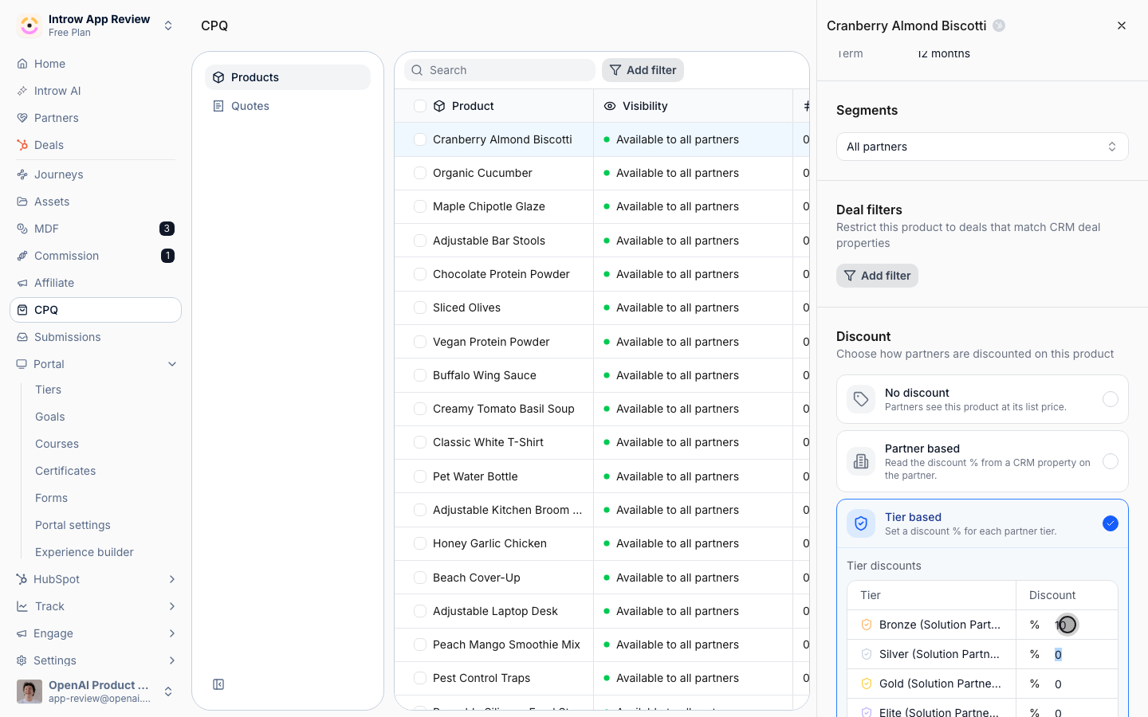Click the Partners icon in sidebar
The width and height of the screenshot is (1148, 717).
22,118
